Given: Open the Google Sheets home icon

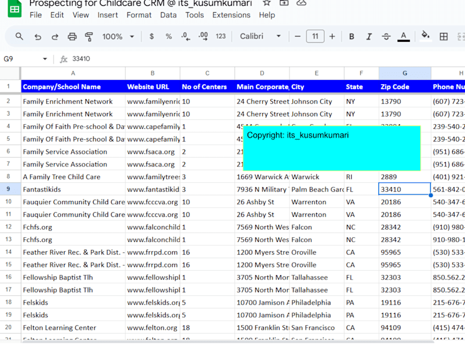Looking at the screenshot, I should click(x=15, y=8).
